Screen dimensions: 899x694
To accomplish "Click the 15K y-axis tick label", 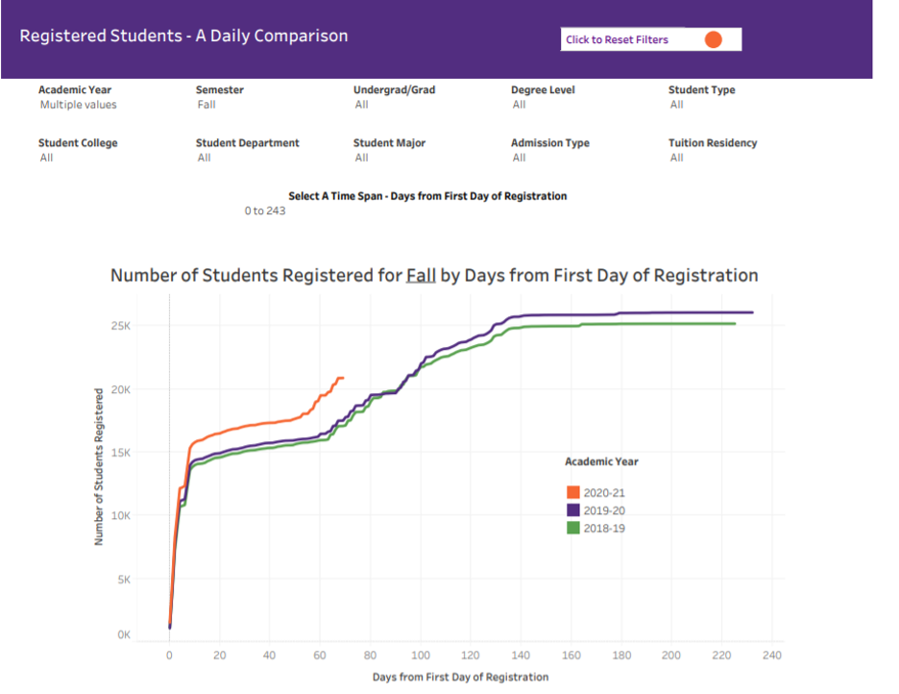I will (121, 453).
